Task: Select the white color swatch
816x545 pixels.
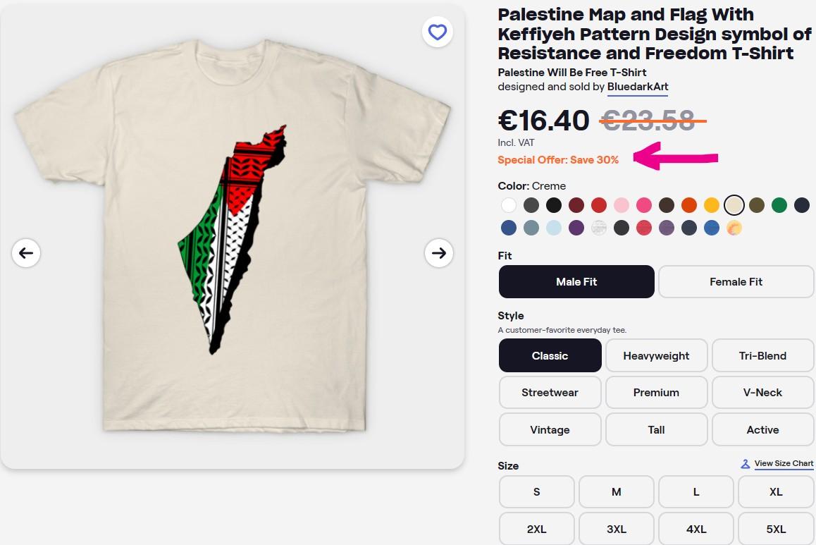Action: [x=509, y=205]
